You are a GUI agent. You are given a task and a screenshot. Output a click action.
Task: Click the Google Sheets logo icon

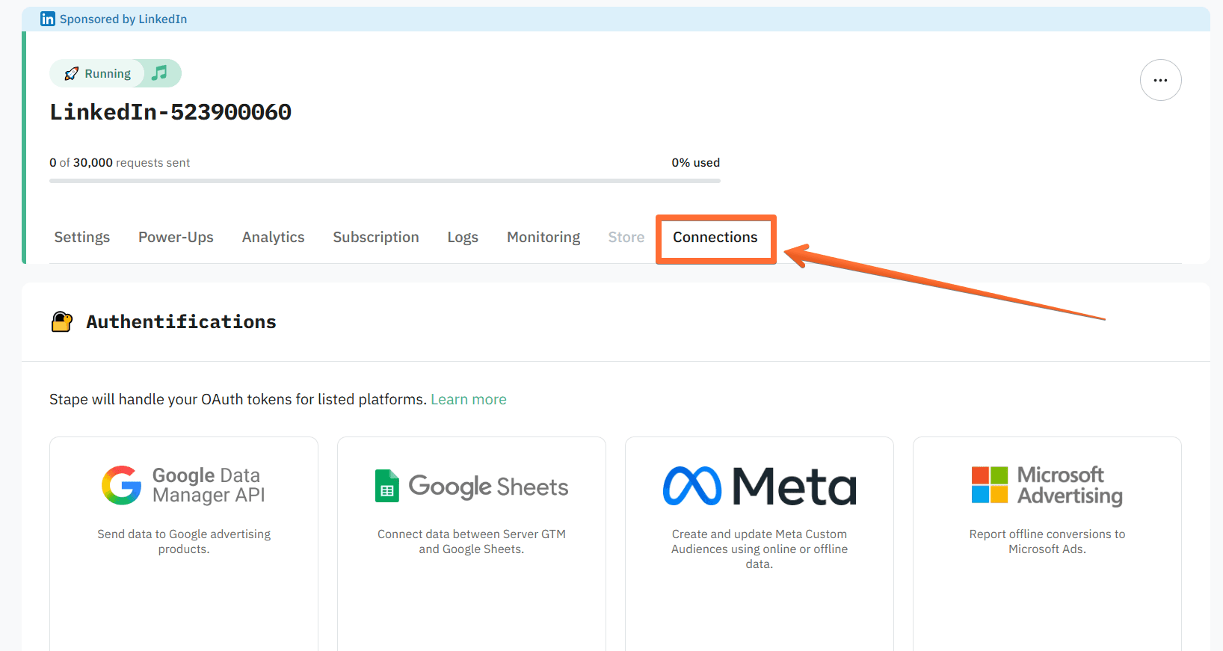[x=387, y=486]
